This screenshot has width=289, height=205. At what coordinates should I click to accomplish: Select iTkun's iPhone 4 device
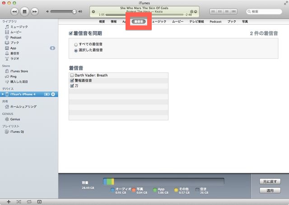29,94
